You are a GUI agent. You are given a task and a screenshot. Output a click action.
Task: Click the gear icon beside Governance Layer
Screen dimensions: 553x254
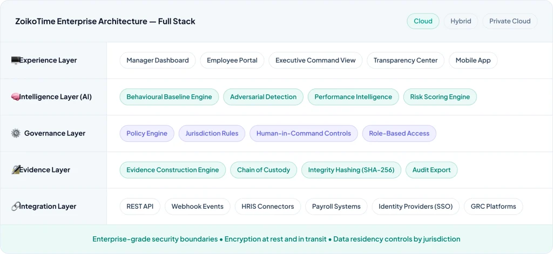pos(16,133)
